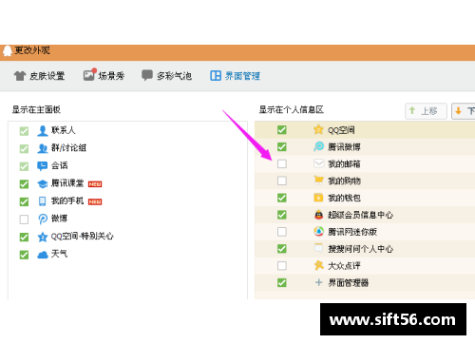Click the greyed 联系人 checkbox
This screenshot has height=344, width=475.
(x=24, y=131)
